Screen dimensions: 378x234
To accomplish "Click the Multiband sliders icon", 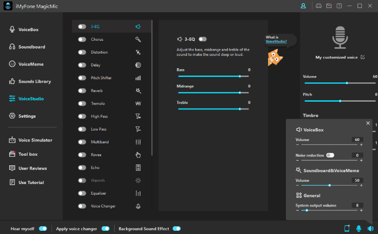I will (x=138, y=142).
